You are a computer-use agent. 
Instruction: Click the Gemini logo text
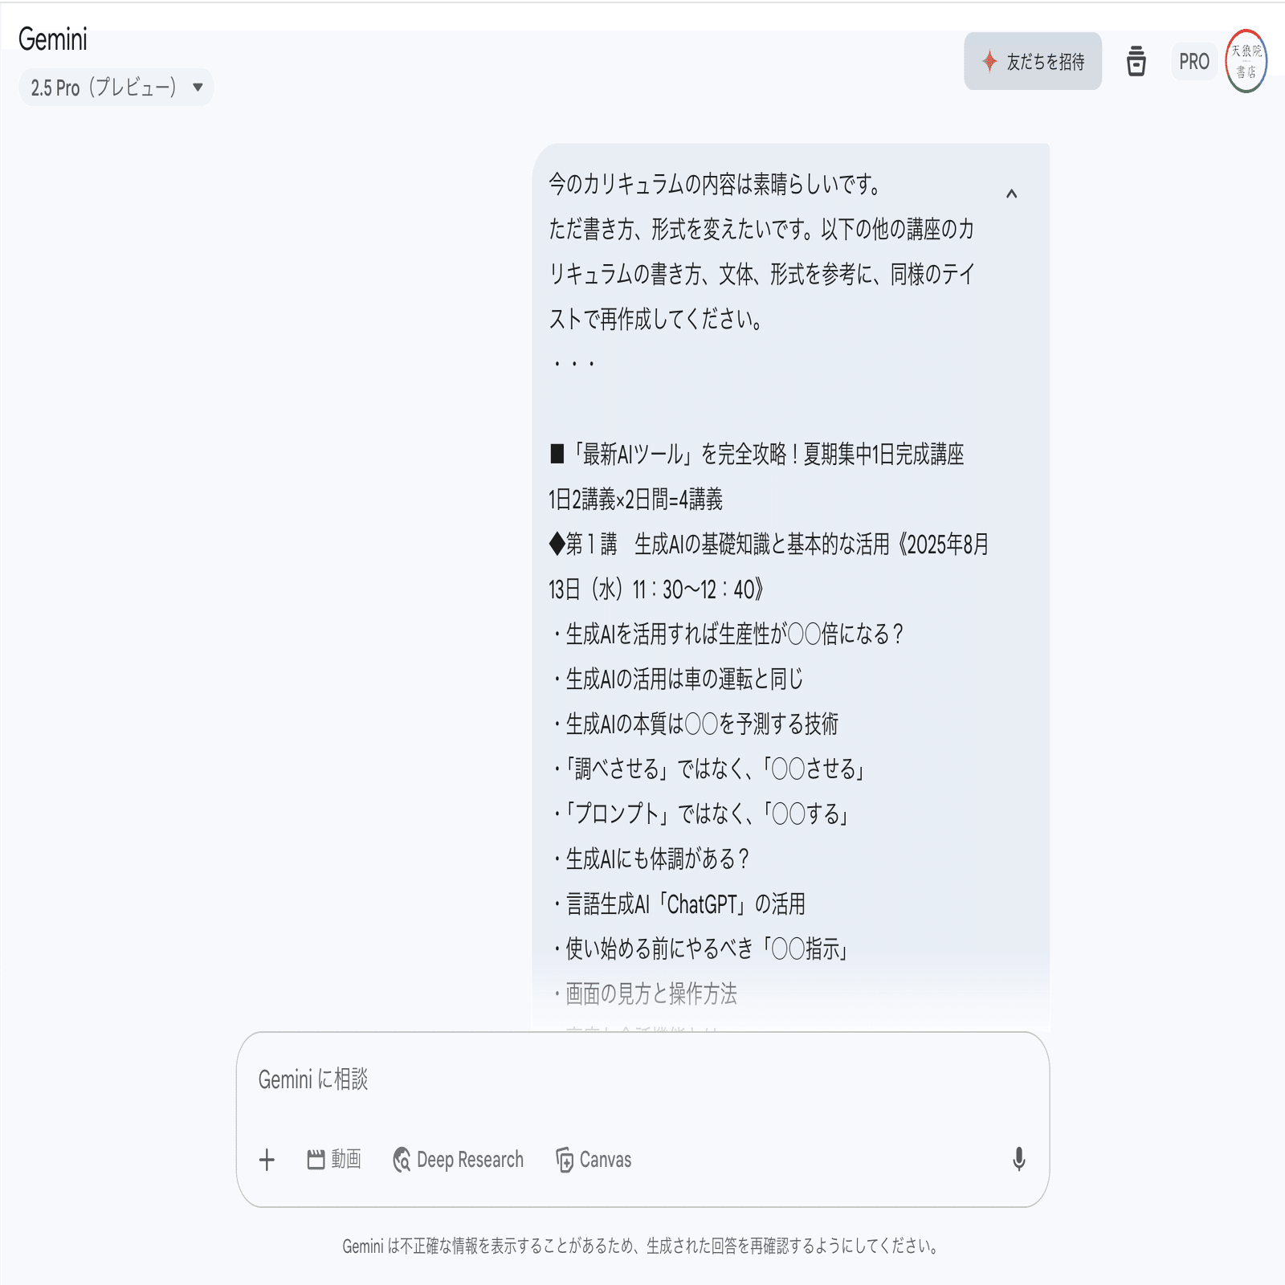[x=53, y=39]
